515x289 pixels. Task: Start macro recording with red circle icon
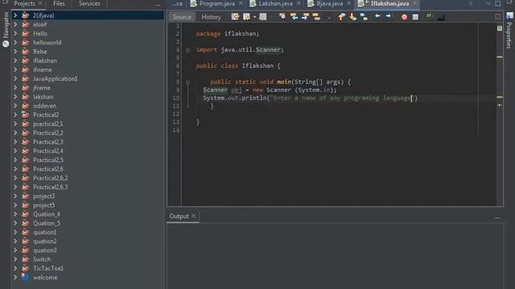click(x=404, y=17)
